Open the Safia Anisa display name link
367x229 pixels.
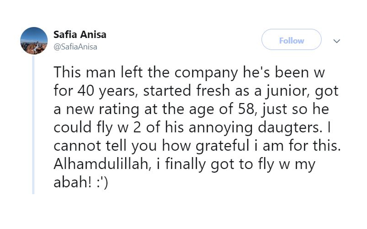[80, 35]
